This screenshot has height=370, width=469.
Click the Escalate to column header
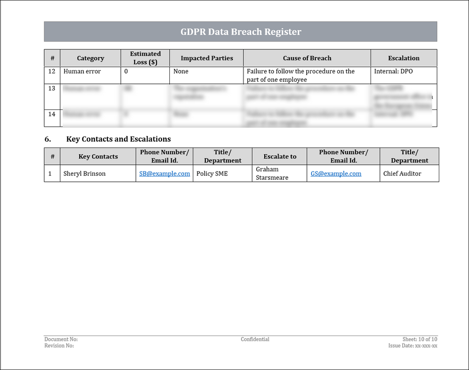click(280, 156)
